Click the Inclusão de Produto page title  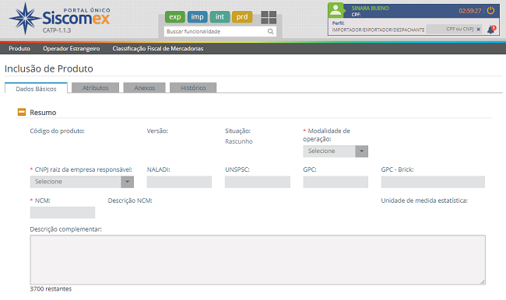tap(49, 68)
